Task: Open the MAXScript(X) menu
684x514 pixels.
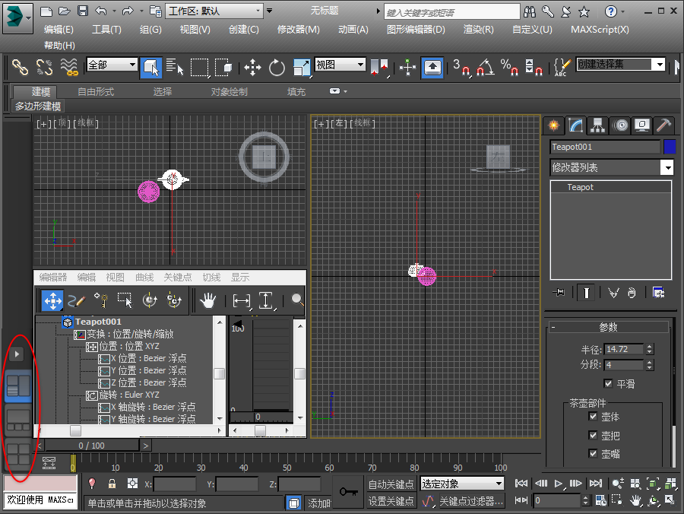Action: click(600, 30)
